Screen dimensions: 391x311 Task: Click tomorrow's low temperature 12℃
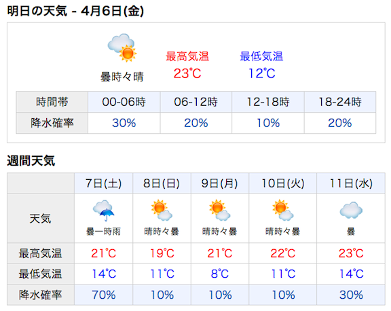coord(262,73)
